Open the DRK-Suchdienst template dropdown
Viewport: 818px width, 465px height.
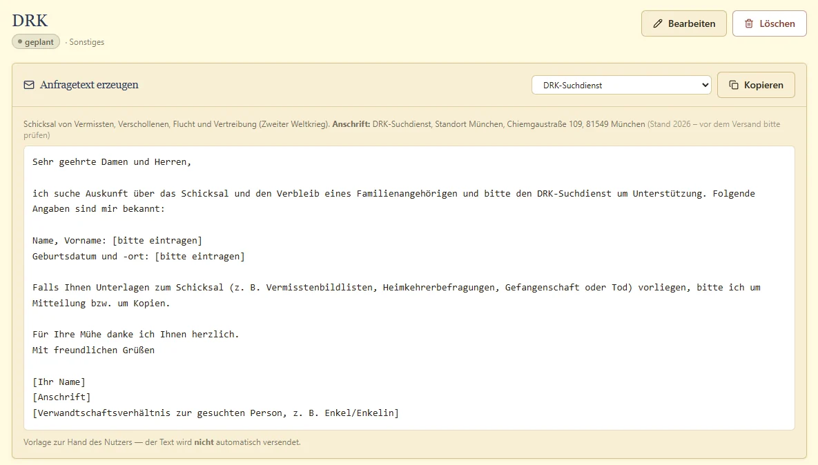click(x=621, y=85)
